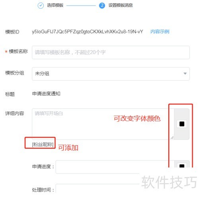Click the 选择模板 step label

[x=55, y=5]
